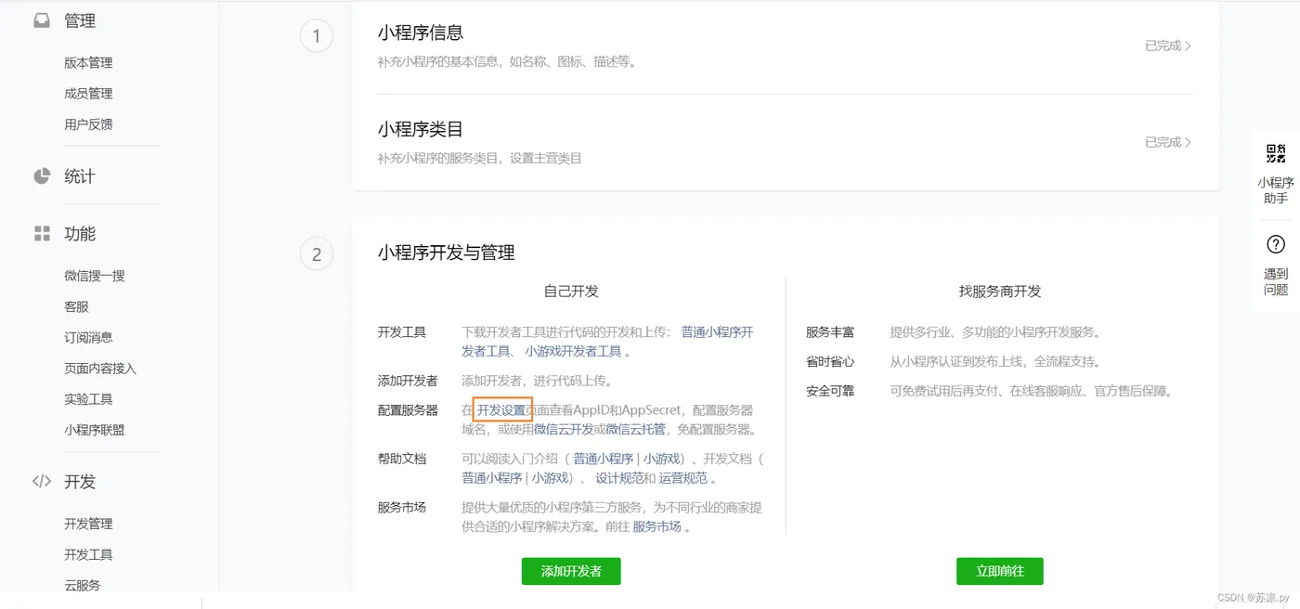Open 小游戏 dev docs link
1300x609 pixels.
(x=550, y=478)
